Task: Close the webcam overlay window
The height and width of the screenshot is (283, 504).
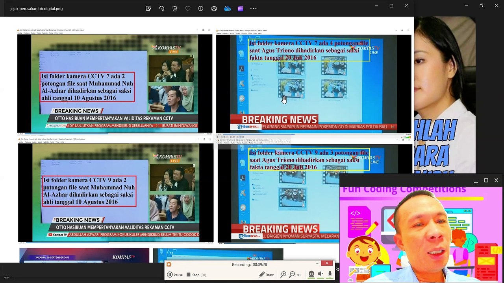Action: click(496, 180)
